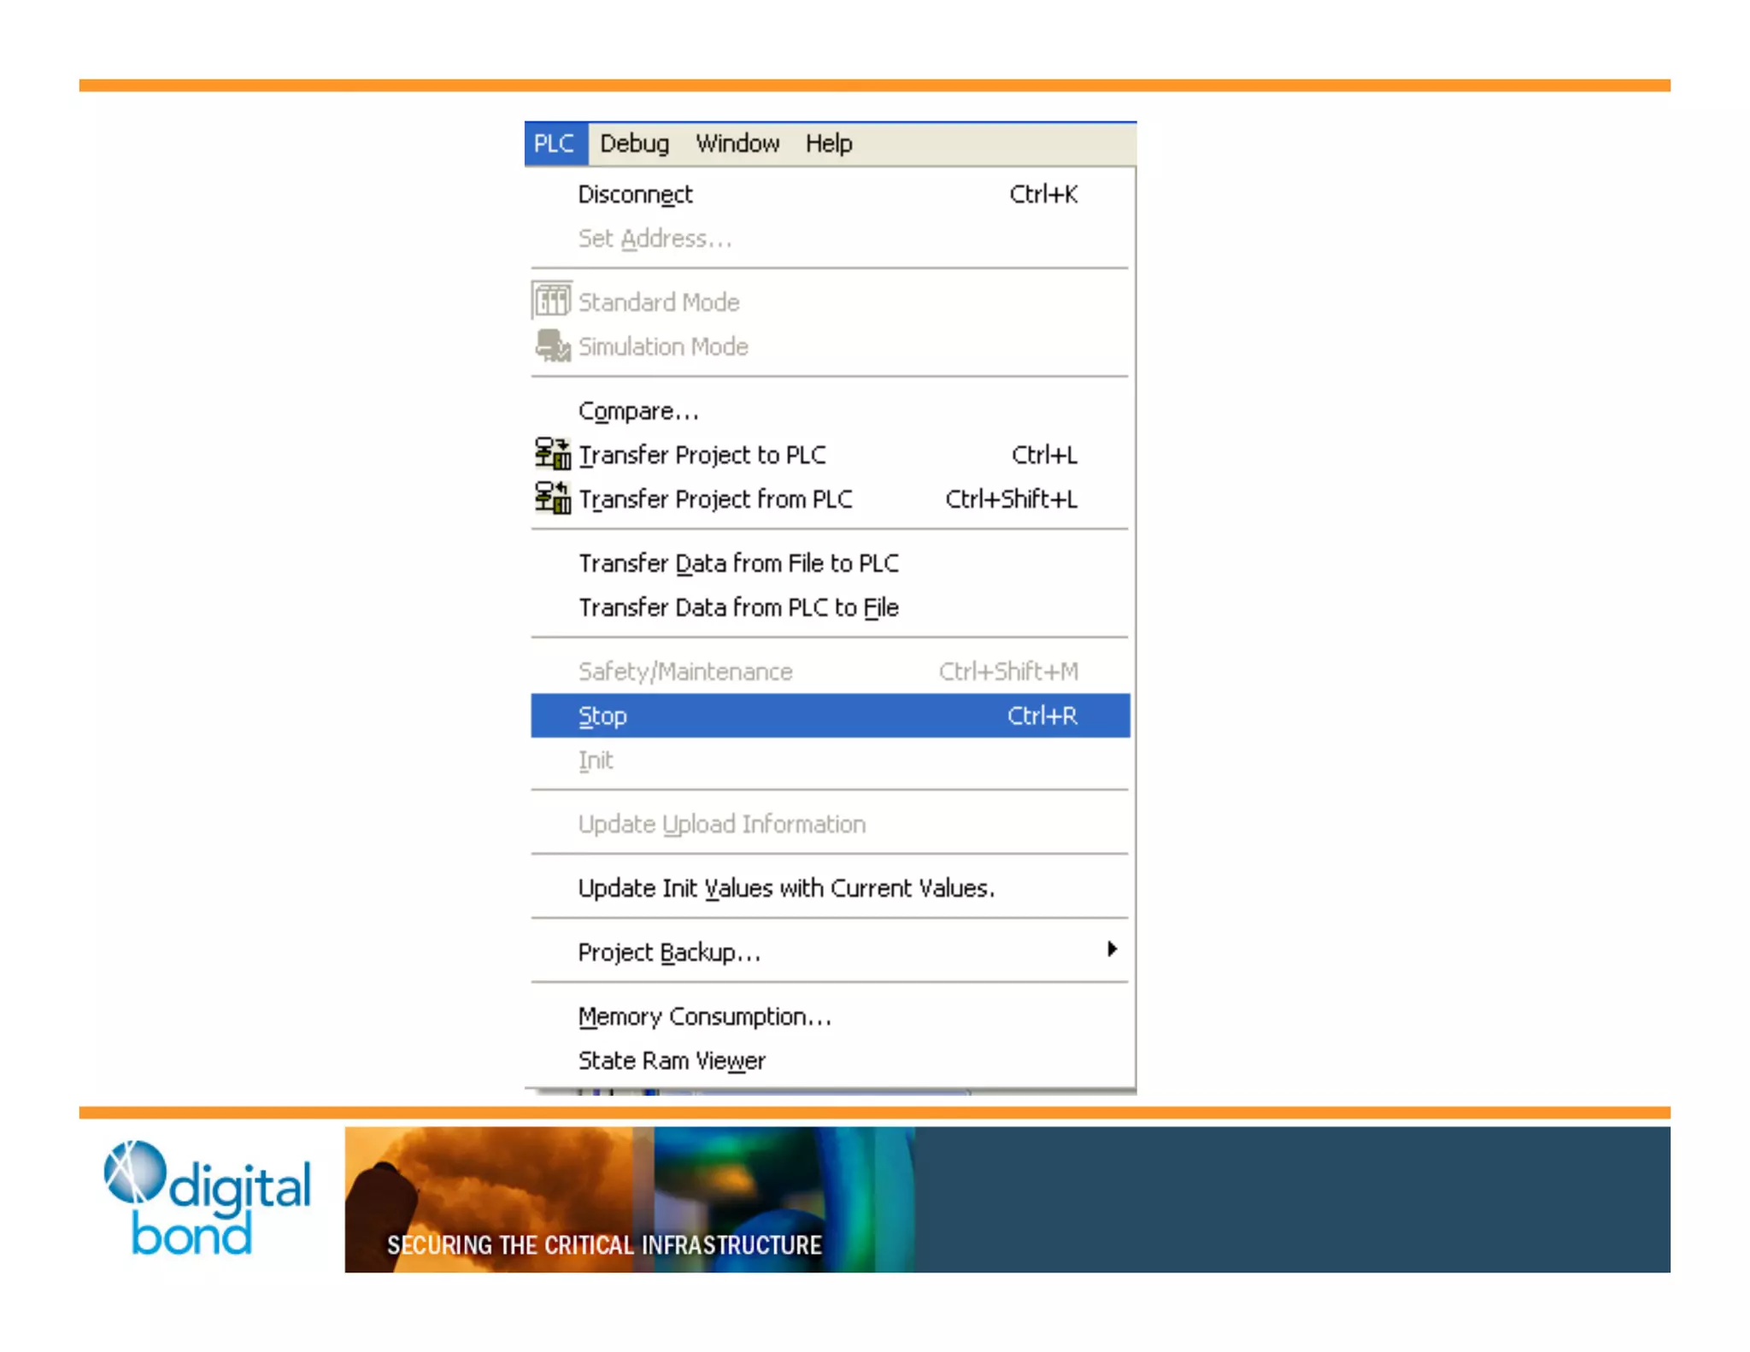Screen dimensions: 1750x1352
Task: Choose the Compare... menu entry
Action: (x=638, y=412)
